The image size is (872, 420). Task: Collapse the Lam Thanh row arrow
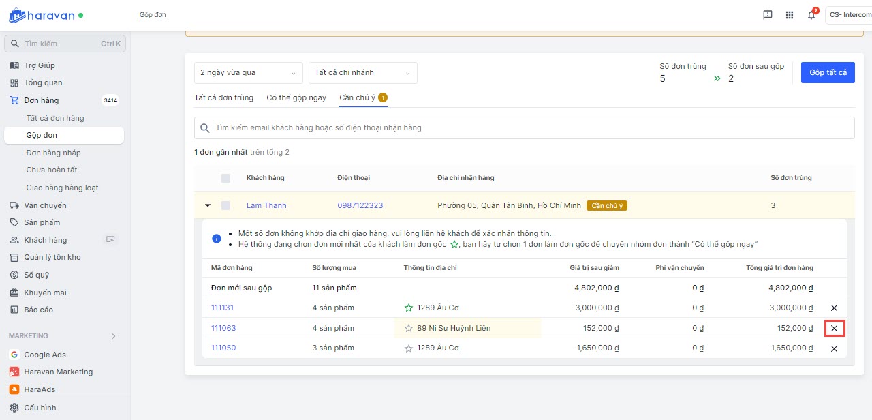[208, 205]
